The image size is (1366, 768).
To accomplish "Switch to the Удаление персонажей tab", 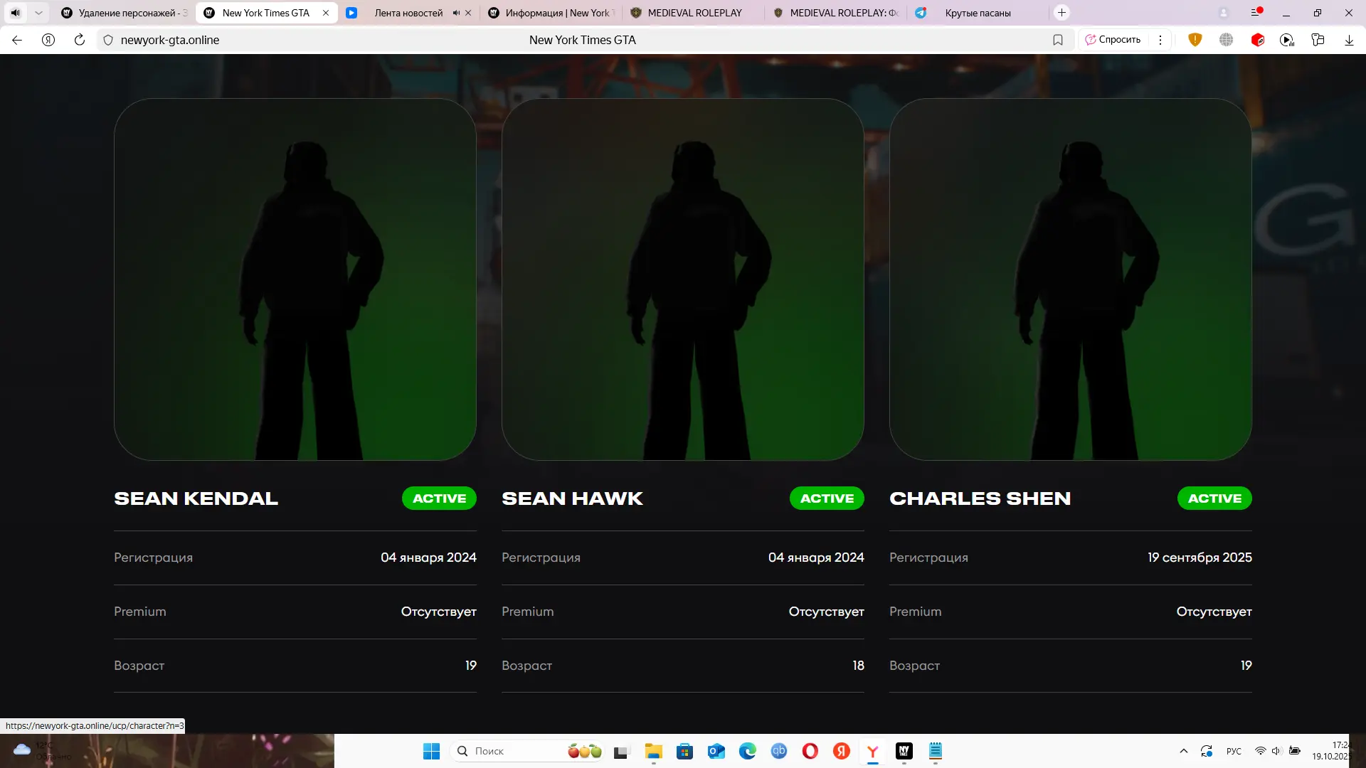I will [x=127, y=13].
